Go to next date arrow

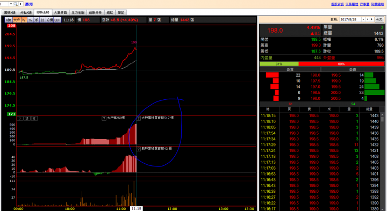click(372, 19)
